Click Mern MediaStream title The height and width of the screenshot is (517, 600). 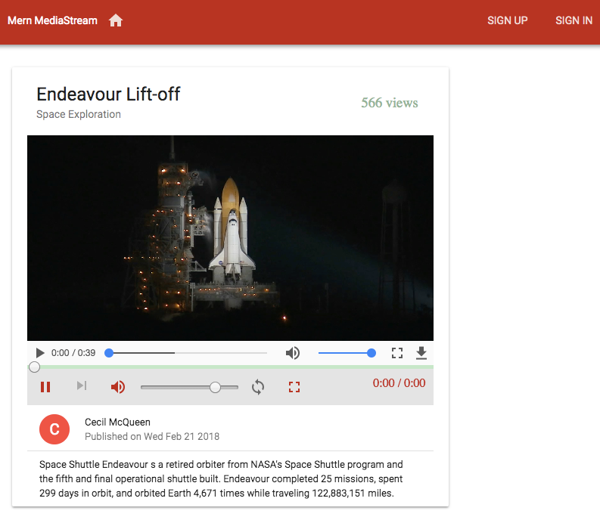click(52, 20)
